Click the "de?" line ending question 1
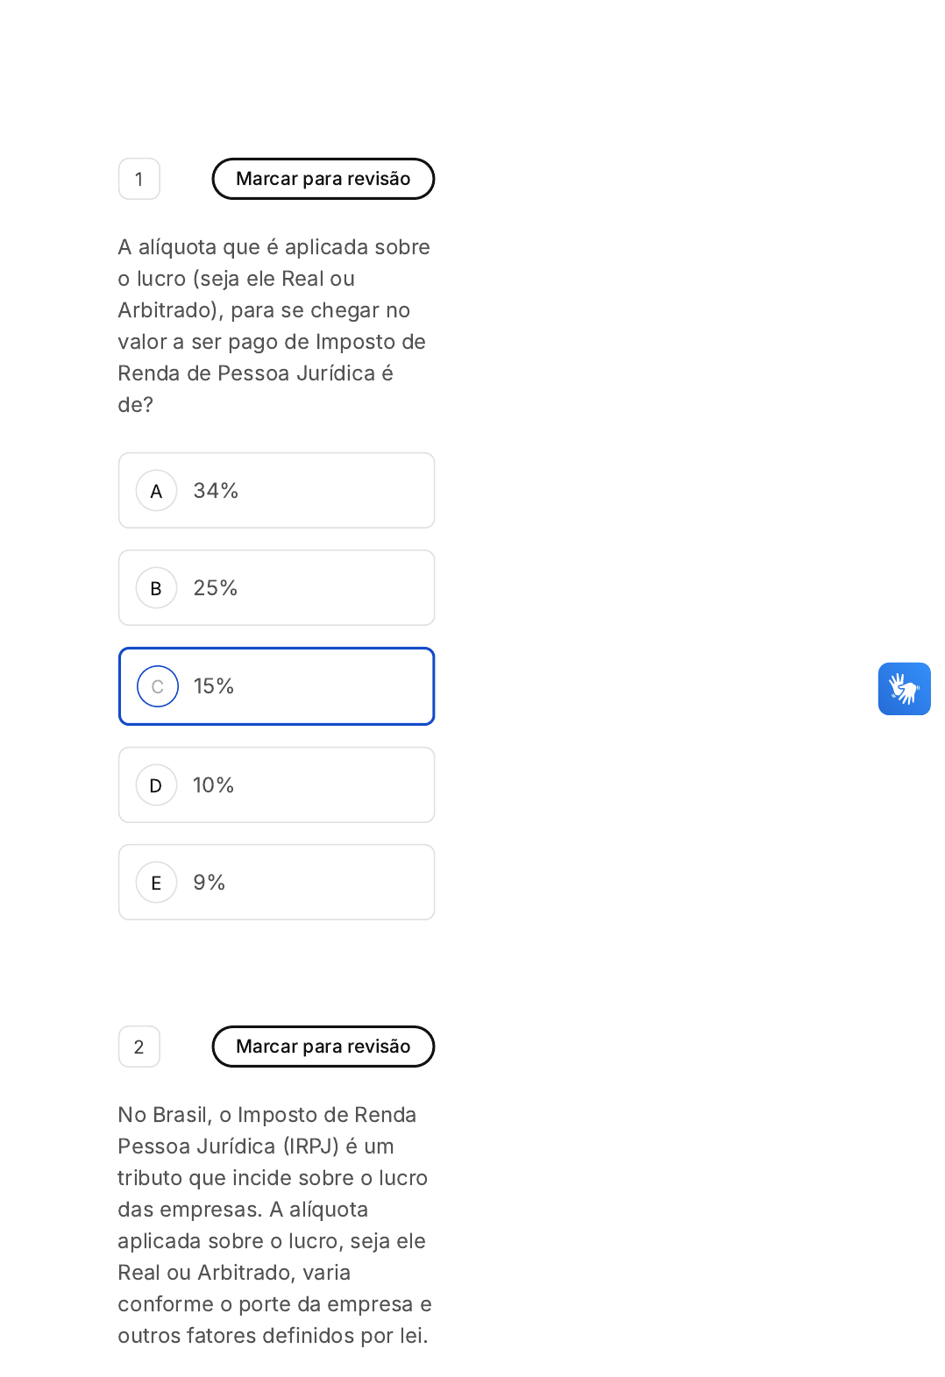 pyautogui.click(x=136, y=405)
